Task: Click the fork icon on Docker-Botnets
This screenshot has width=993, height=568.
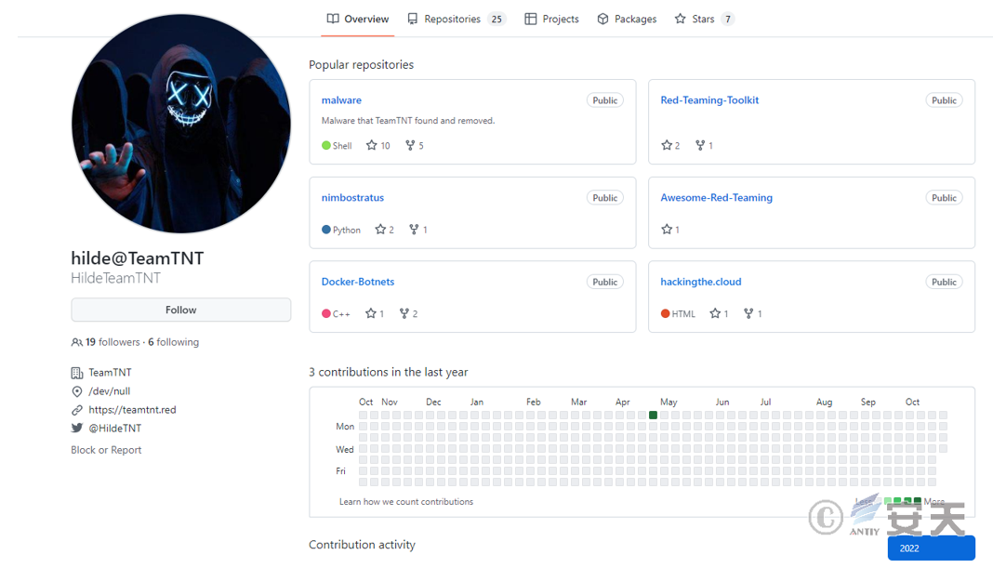Action: (x=404, y=313)
